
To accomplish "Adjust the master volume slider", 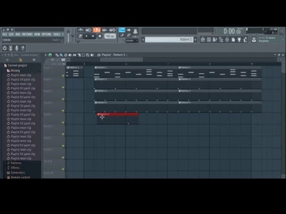I will click(x=68, y=36).
